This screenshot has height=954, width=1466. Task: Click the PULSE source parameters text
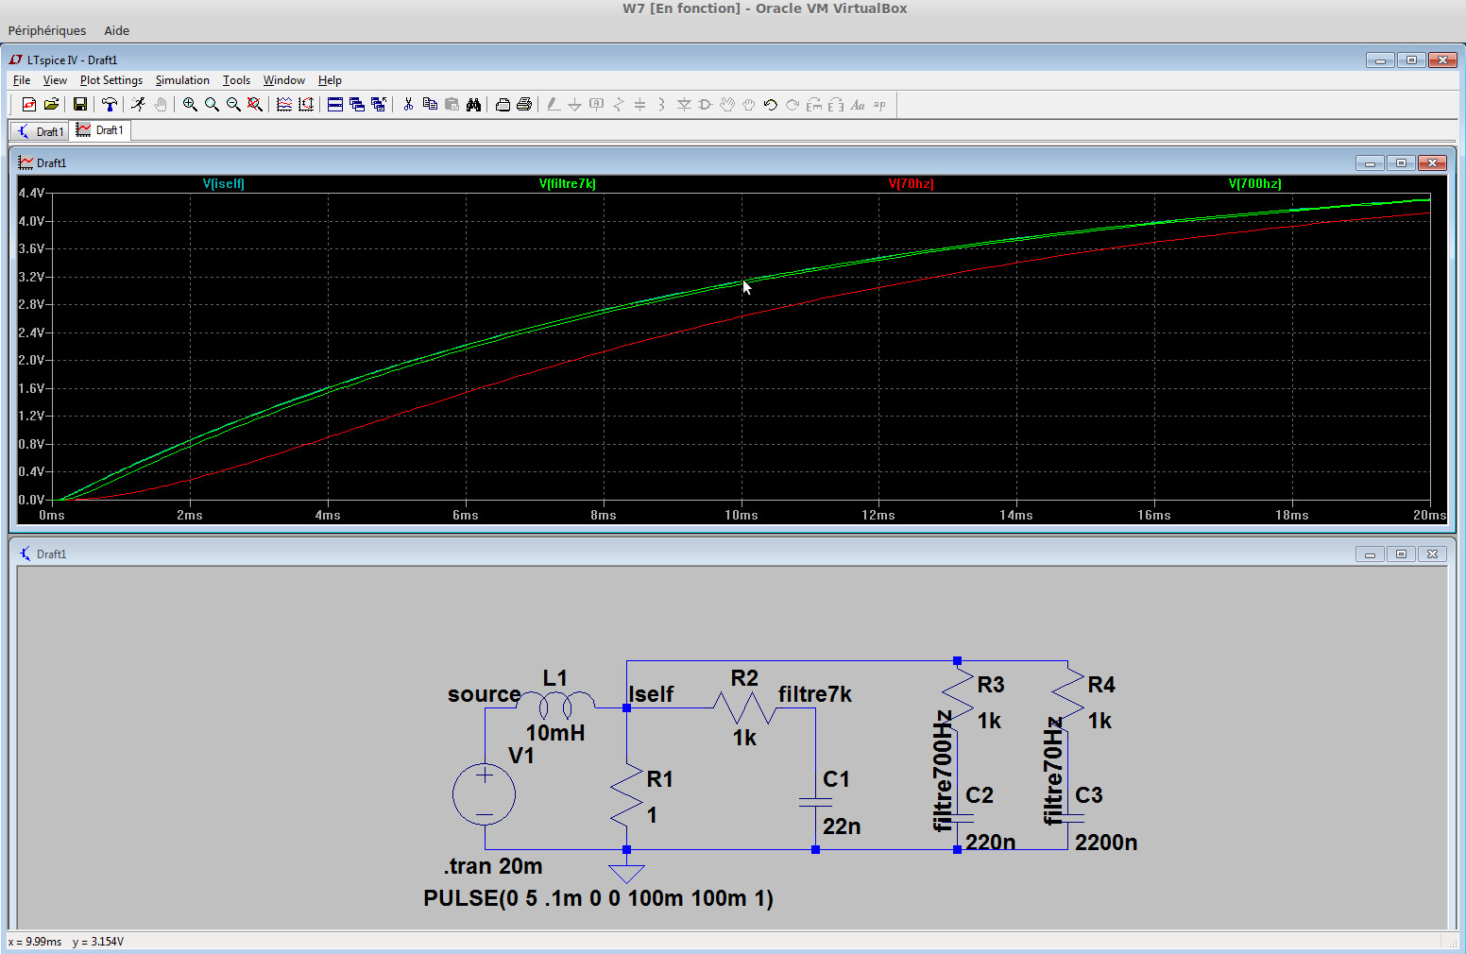[x=598, y=898]
